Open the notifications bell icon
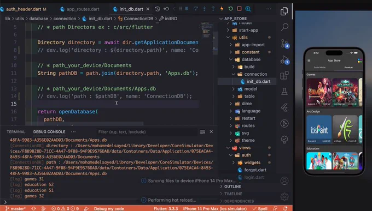372x211 pixels. pos(286,208)
